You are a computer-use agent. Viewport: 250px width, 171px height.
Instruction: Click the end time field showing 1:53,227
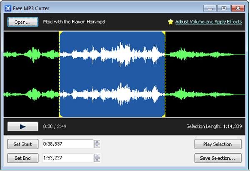[x=67, y=158]
